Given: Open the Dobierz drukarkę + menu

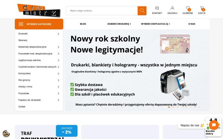Looking at the screenshot, I should [119, 24].
